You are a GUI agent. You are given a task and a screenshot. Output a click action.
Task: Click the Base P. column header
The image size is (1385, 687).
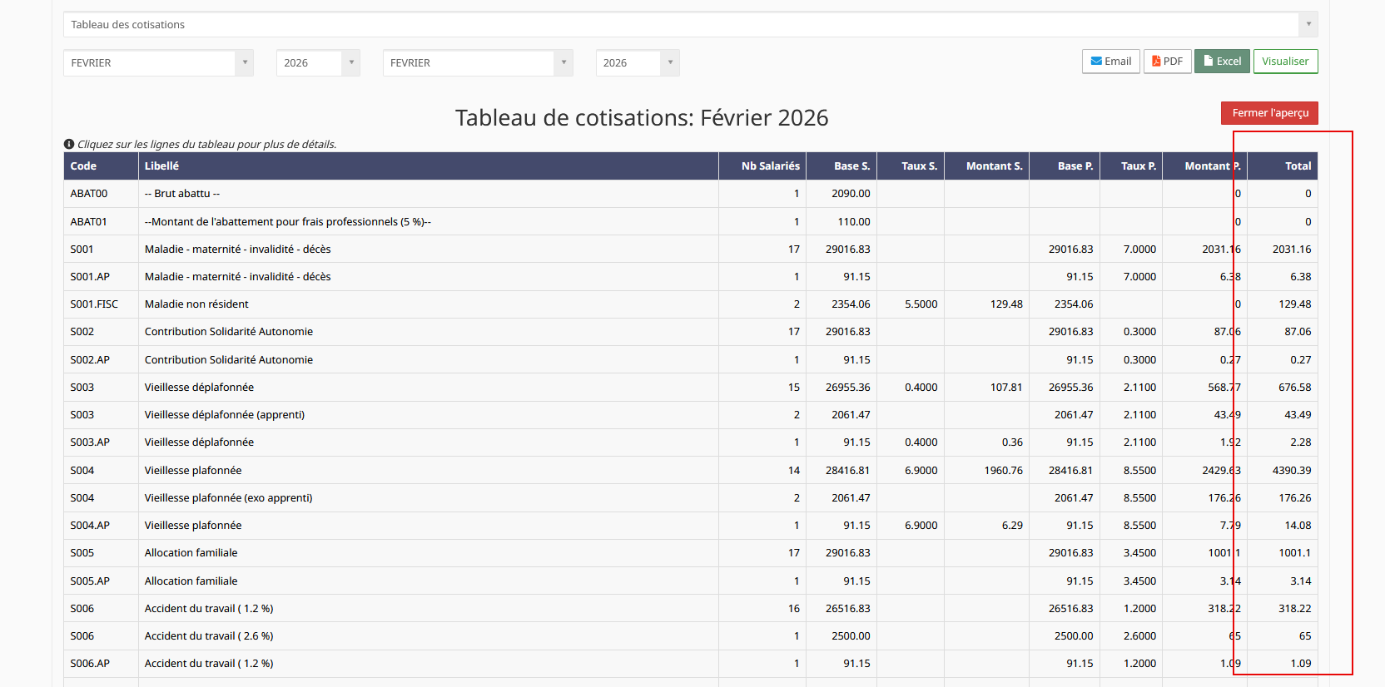click(1065, 166)
